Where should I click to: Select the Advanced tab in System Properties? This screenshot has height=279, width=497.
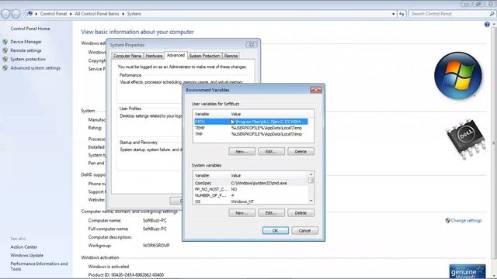pos(176,55)
